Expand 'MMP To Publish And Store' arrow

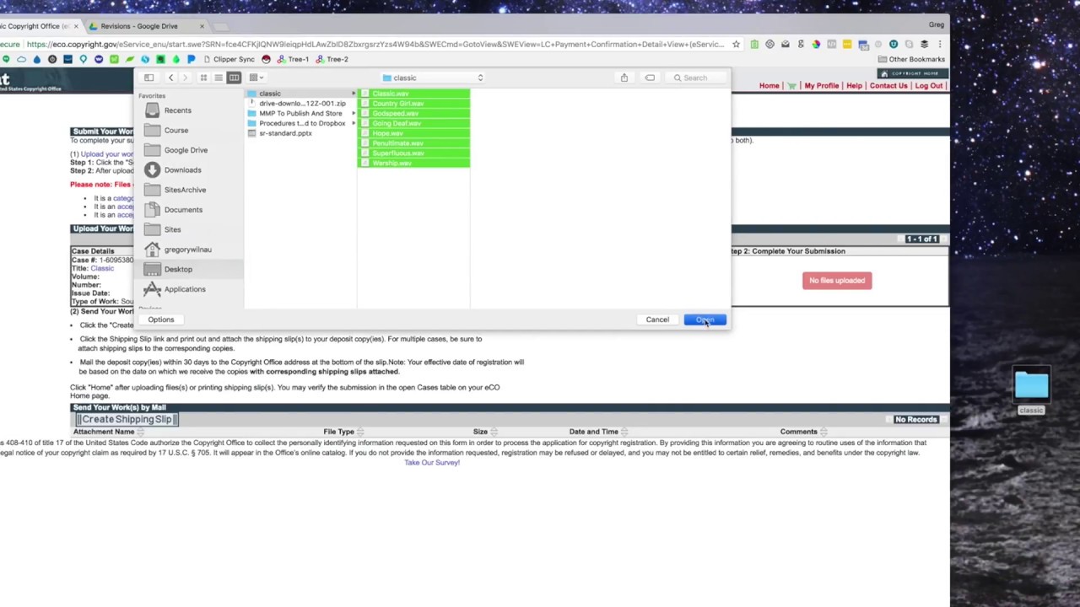(x=354, y=113)
